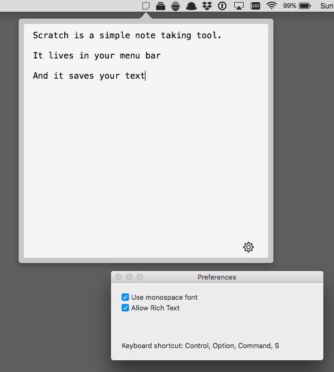The width and height of the screenshot is (334, 372).
Task: Click the battery status icon
Action: pyautogui.click(x=305, y=6)
